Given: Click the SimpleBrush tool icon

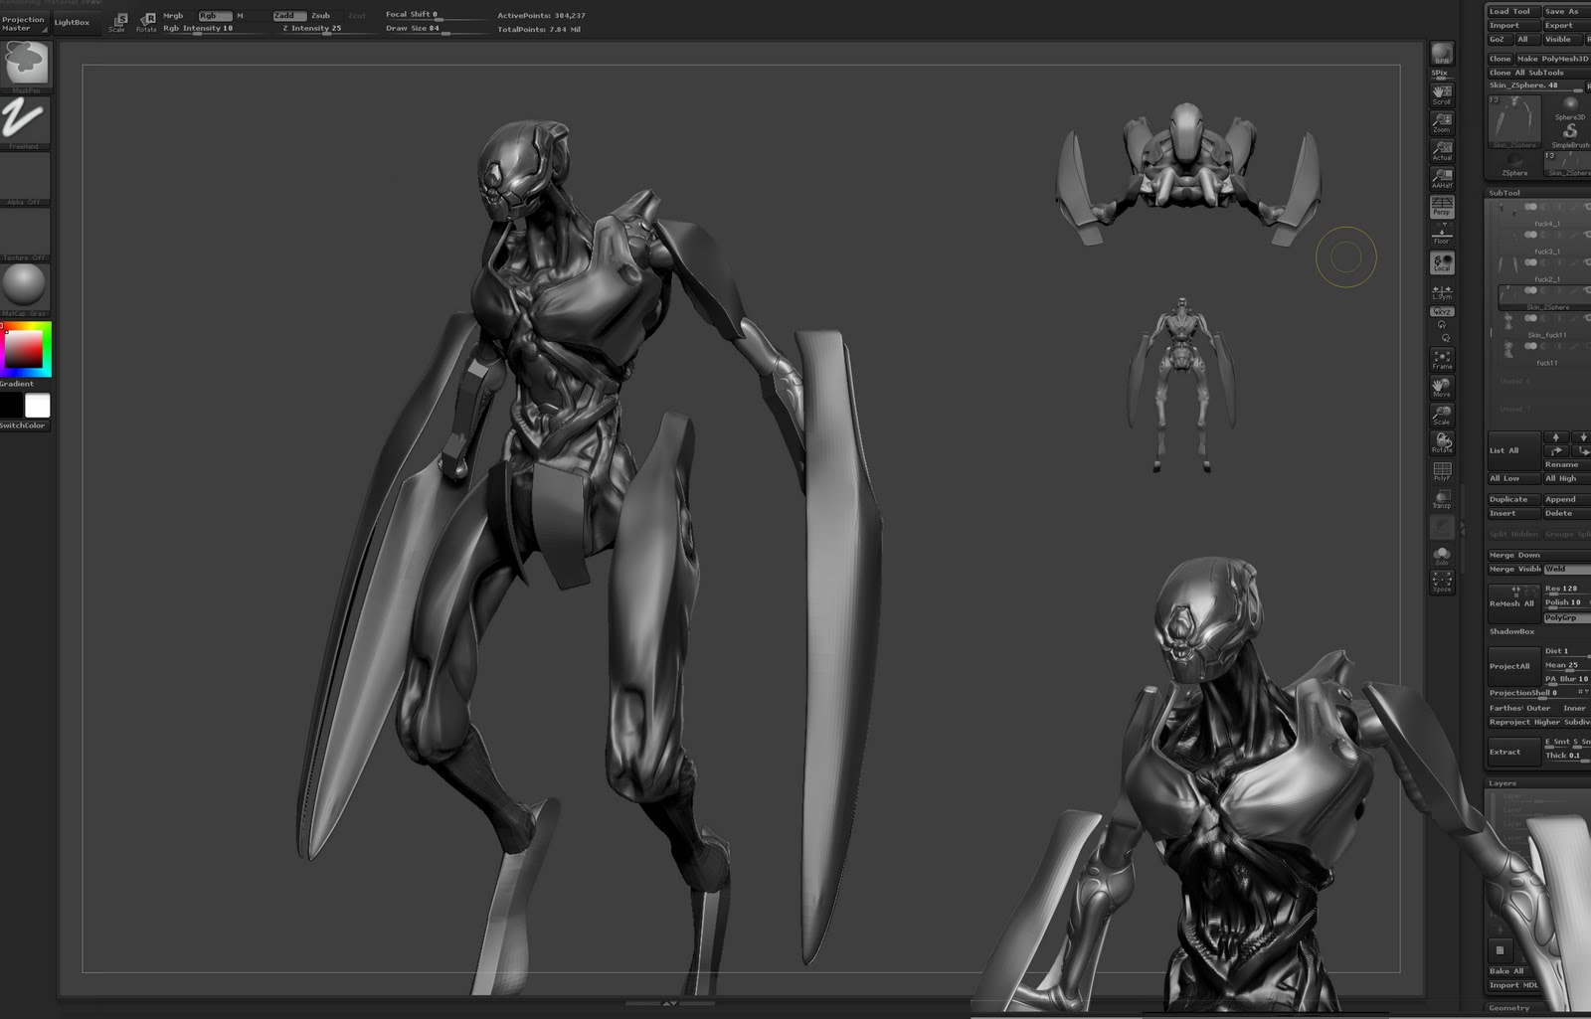Looking at the screenshot, I should [1570, 136].
